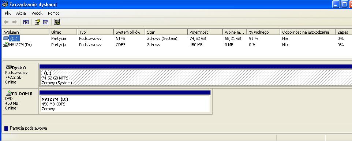Select the NV127M (D:) volume row label

[x=20, y=45]
